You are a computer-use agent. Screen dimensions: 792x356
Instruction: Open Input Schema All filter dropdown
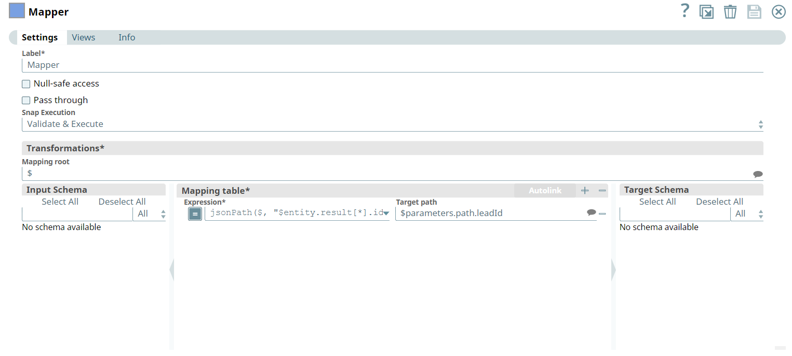[150, 214]
